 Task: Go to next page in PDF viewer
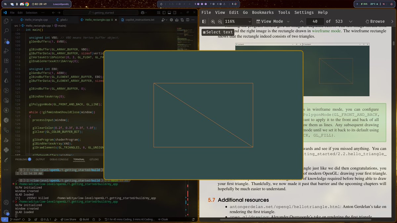coord(351,21)
